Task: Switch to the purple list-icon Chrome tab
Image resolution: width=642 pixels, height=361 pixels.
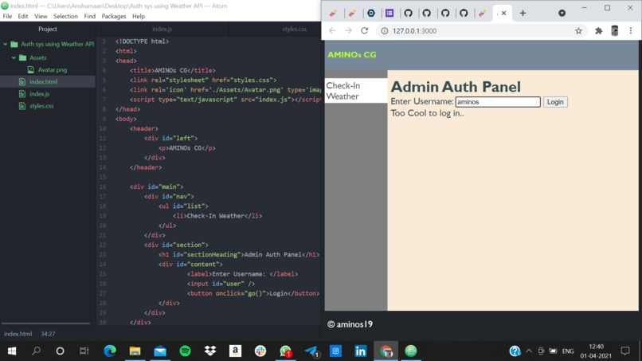Action: (390, 13)
